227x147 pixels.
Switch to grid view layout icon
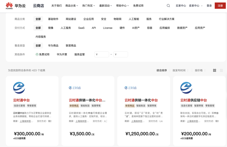click(215, 70)
